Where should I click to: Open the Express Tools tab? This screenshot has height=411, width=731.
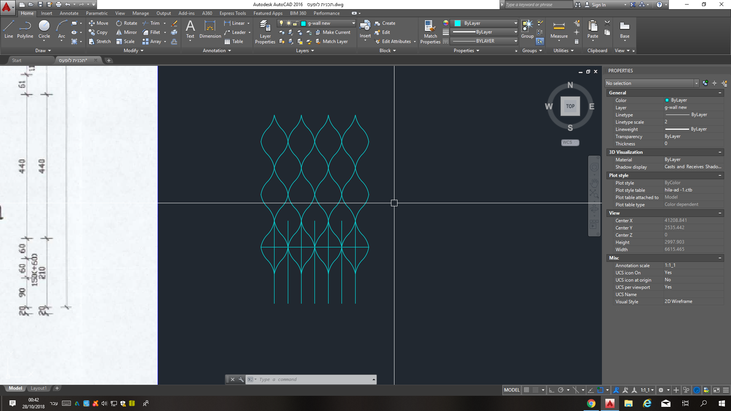[233, 13]
